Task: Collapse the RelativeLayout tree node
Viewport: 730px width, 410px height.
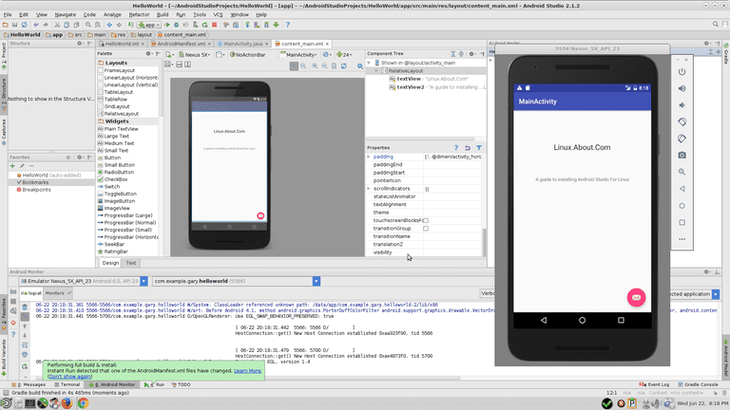Action: click(x=376, y=70)
